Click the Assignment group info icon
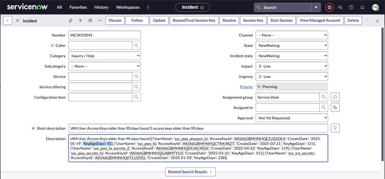Image resolution: width=385 pixels, height=179 pixels. click(x=335, y=97)
